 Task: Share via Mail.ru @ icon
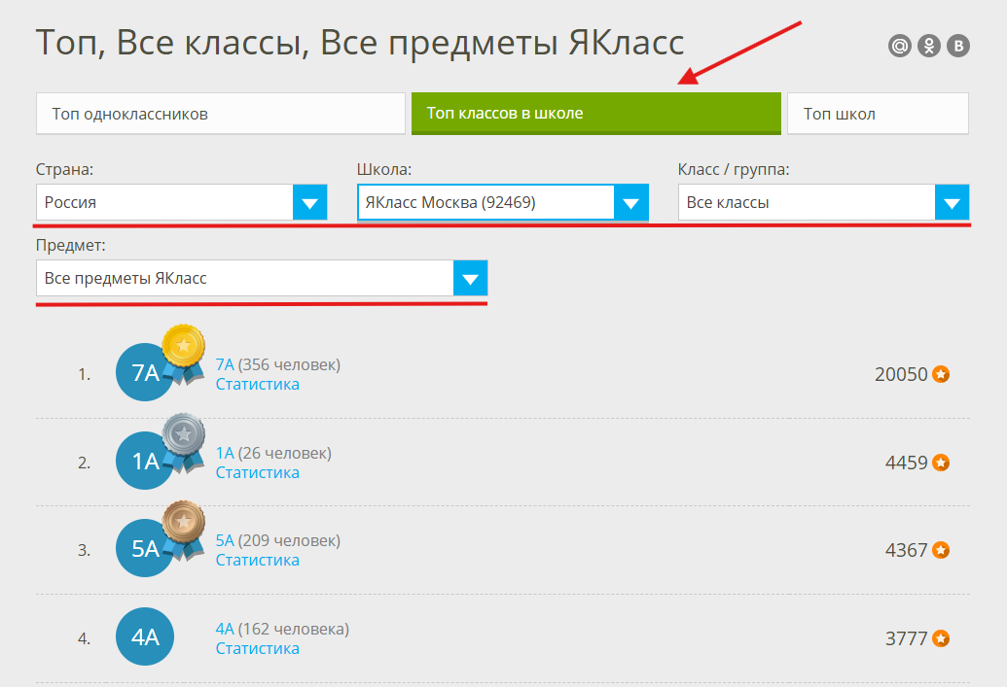pos(900,46)
